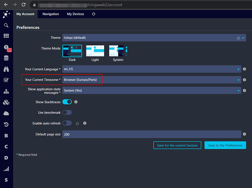Open the D sidebar menu item

click(6, 158)
